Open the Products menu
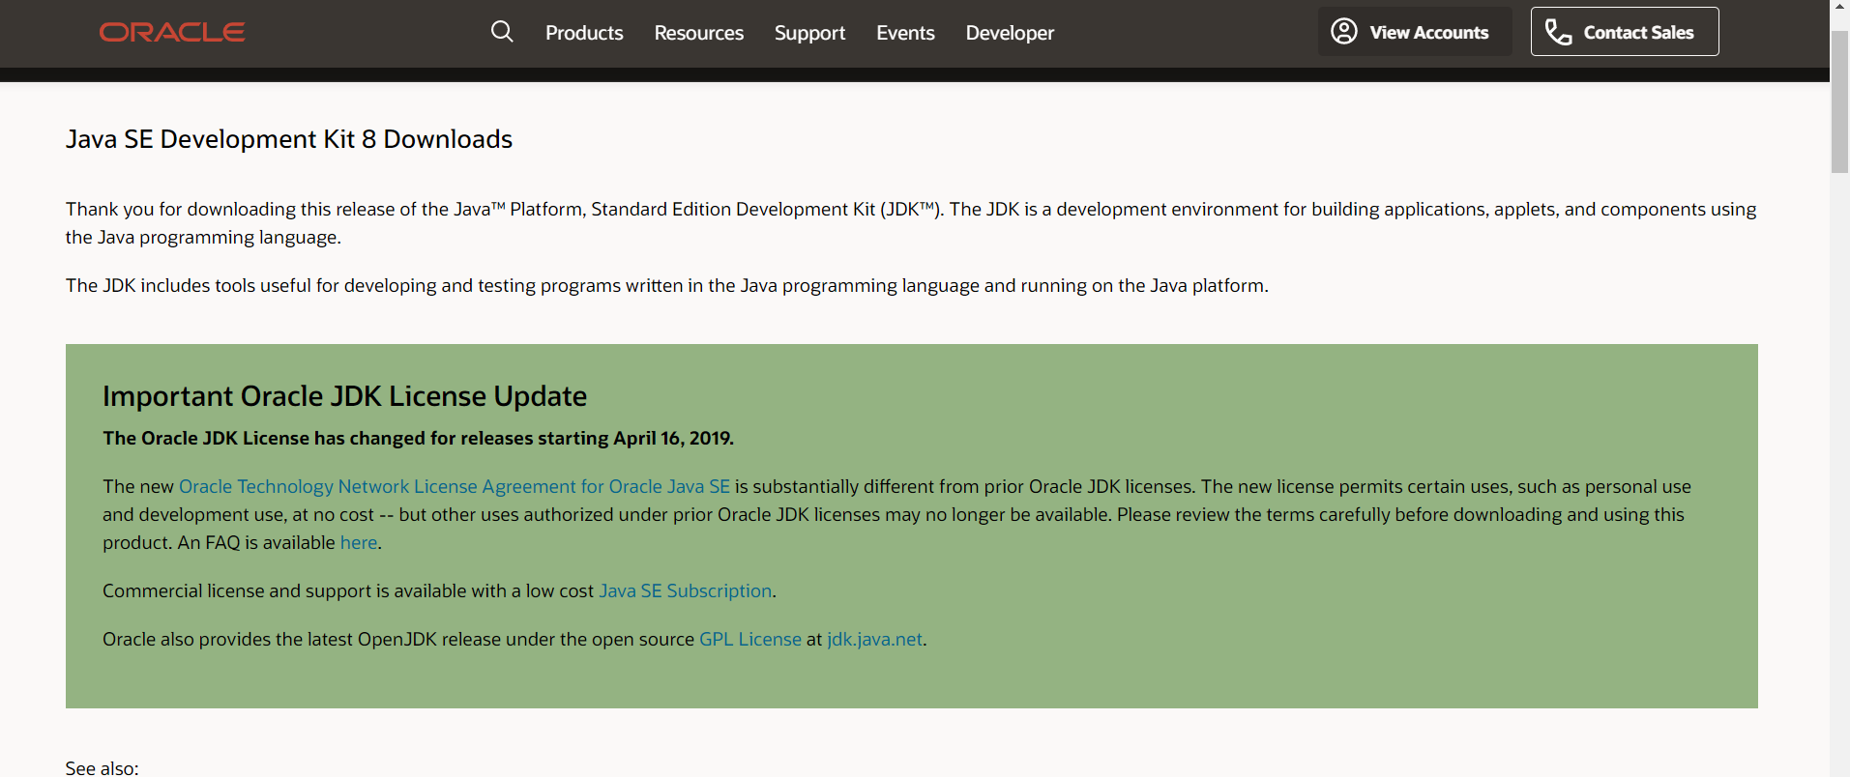Viewport: 1850px width, 777px height. (x=584, y=33)
